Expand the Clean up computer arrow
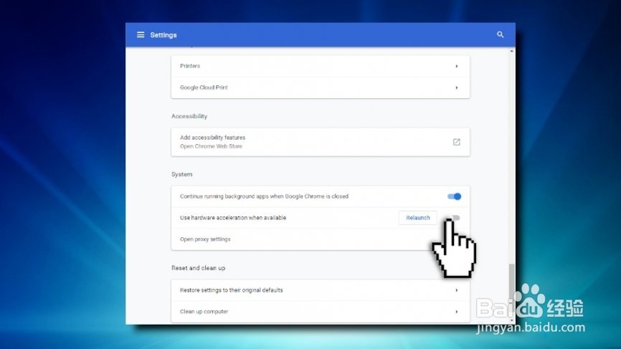Viewport: 621px width, 349px height. (457, 312)
